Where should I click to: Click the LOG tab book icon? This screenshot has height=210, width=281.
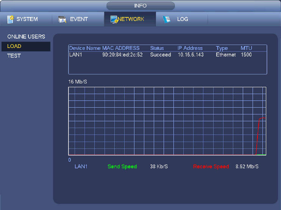coord(167,19)
